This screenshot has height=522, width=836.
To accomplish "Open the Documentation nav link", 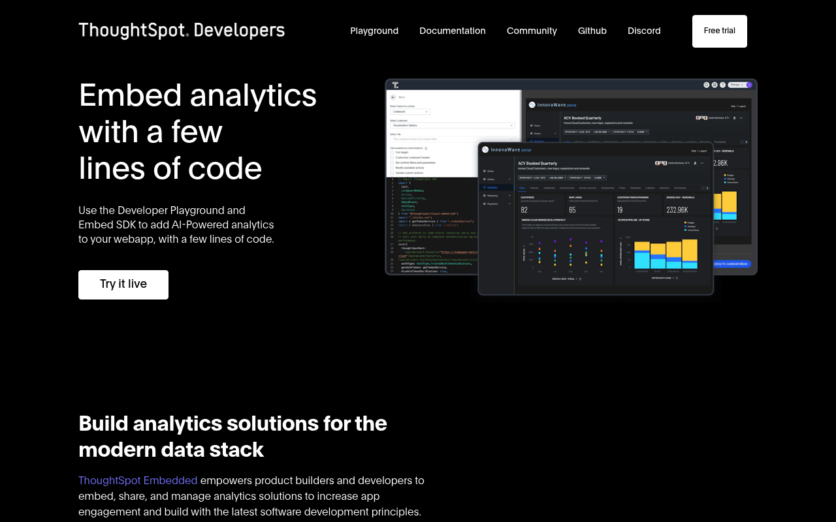I will (453, 31).
